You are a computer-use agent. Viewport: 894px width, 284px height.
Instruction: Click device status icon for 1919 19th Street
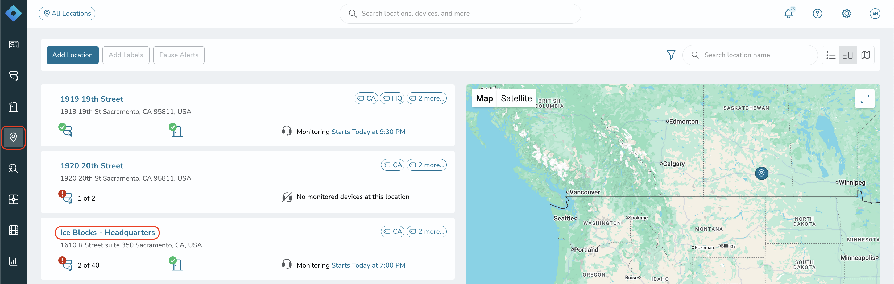coord(65,130)
